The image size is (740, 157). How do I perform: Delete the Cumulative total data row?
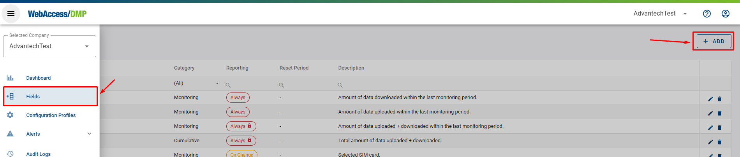pyautogui.click(x=719, y=142)
